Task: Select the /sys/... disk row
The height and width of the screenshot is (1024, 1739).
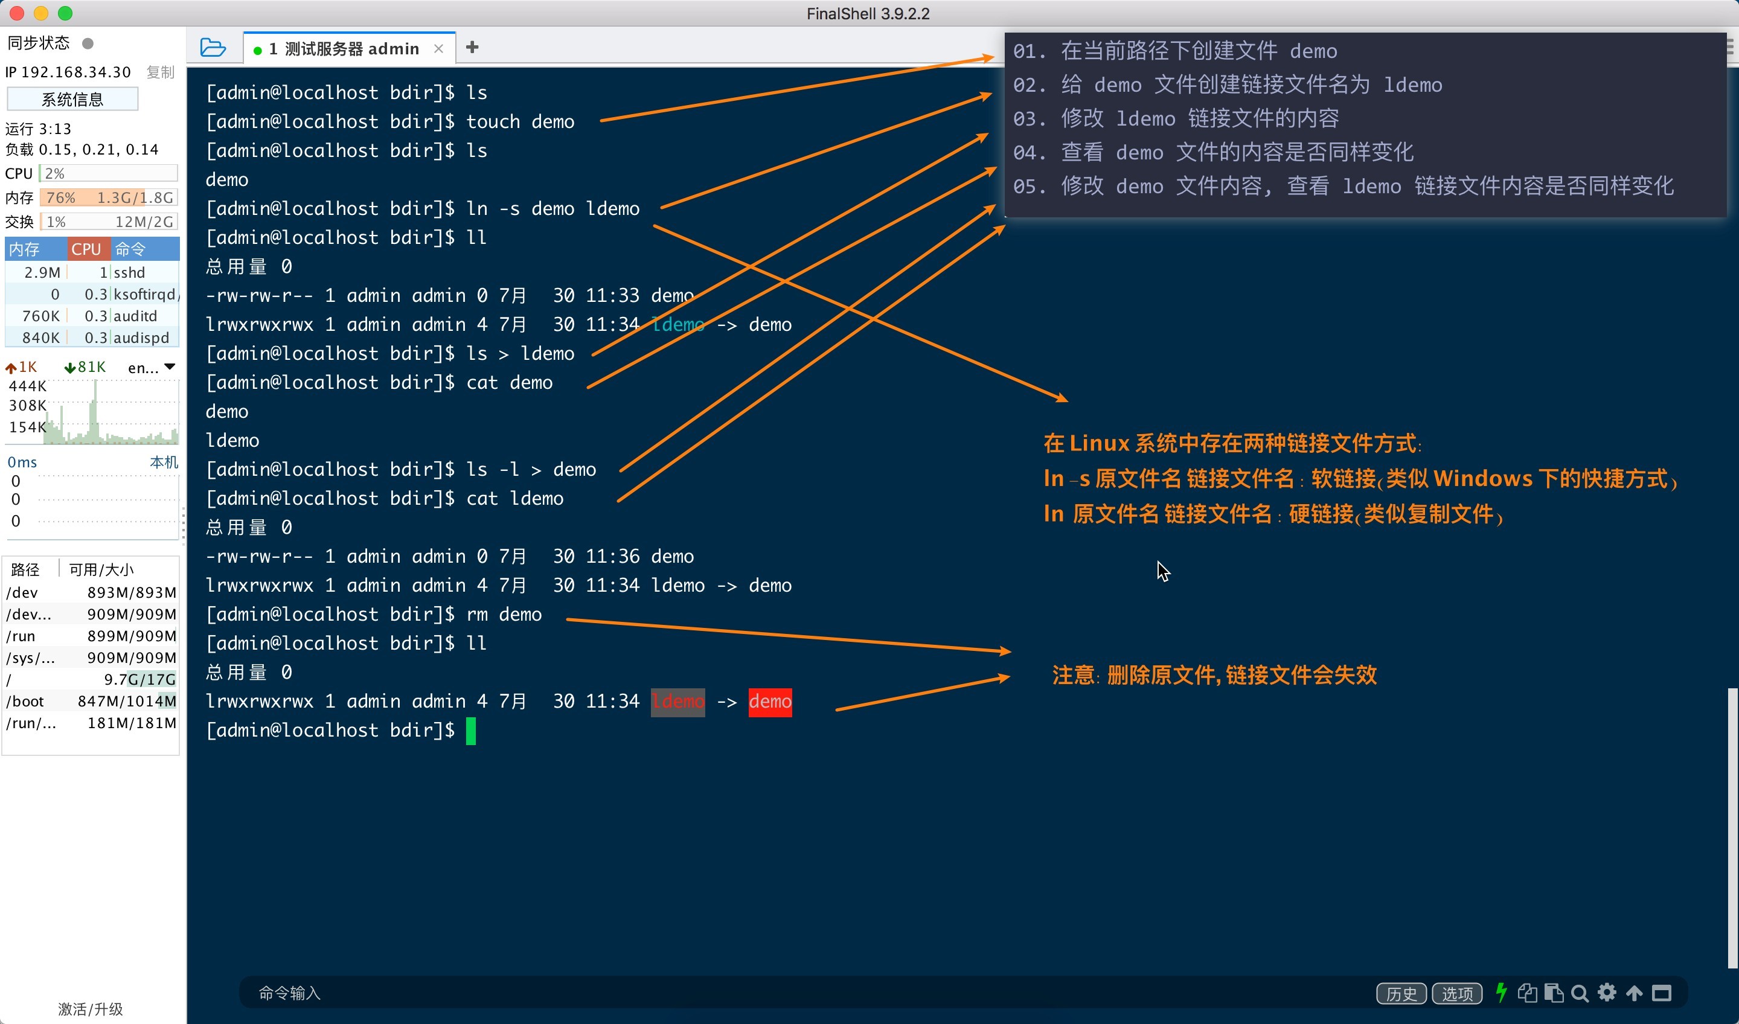Action: pos(91,658)
